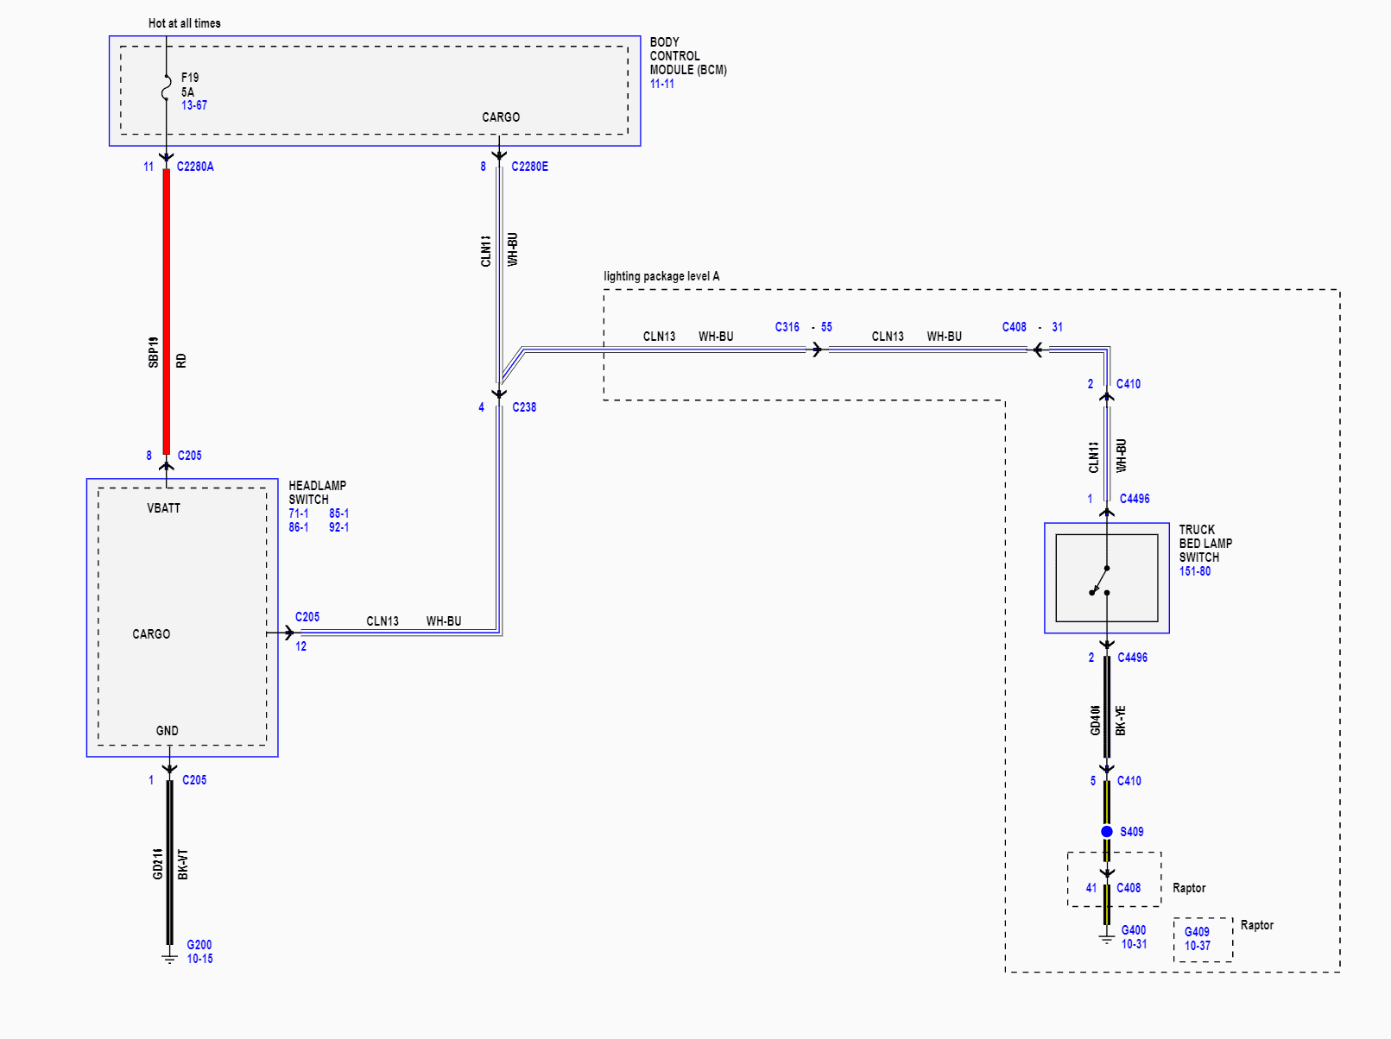This screenshot has height=1039, width=1391.
Task: Click the headlamp switch CARGO output arrow
Action: coord(288,633)
